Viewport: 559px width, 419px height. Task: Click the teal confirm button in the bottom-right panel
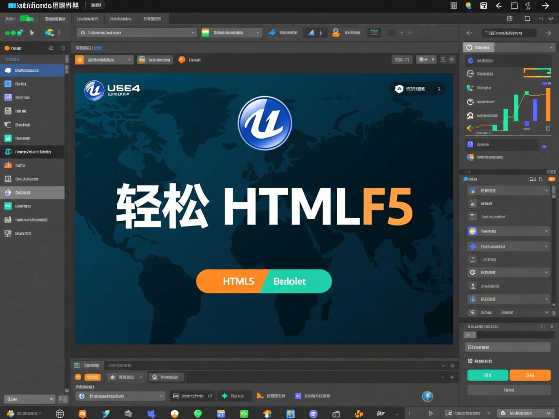(x=487, y=375)
